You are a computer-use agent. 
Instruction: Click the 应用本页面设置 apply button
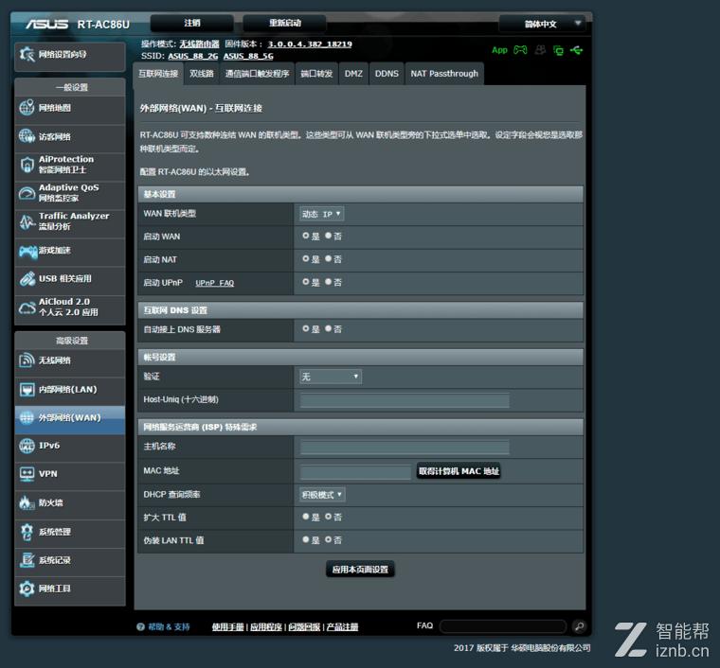click(359, 570)
